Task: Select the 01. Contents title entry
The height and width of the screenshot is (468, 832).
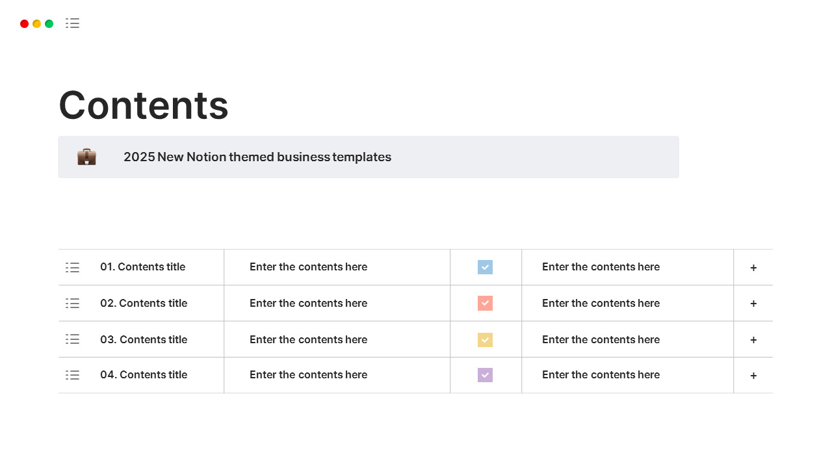Action: click(142, 267)
